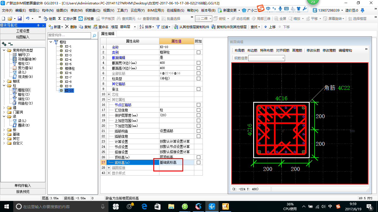The width and height of the screenshot is (378, 212).
Task: Select KZ-9 in component list
Action: point(68,86)
